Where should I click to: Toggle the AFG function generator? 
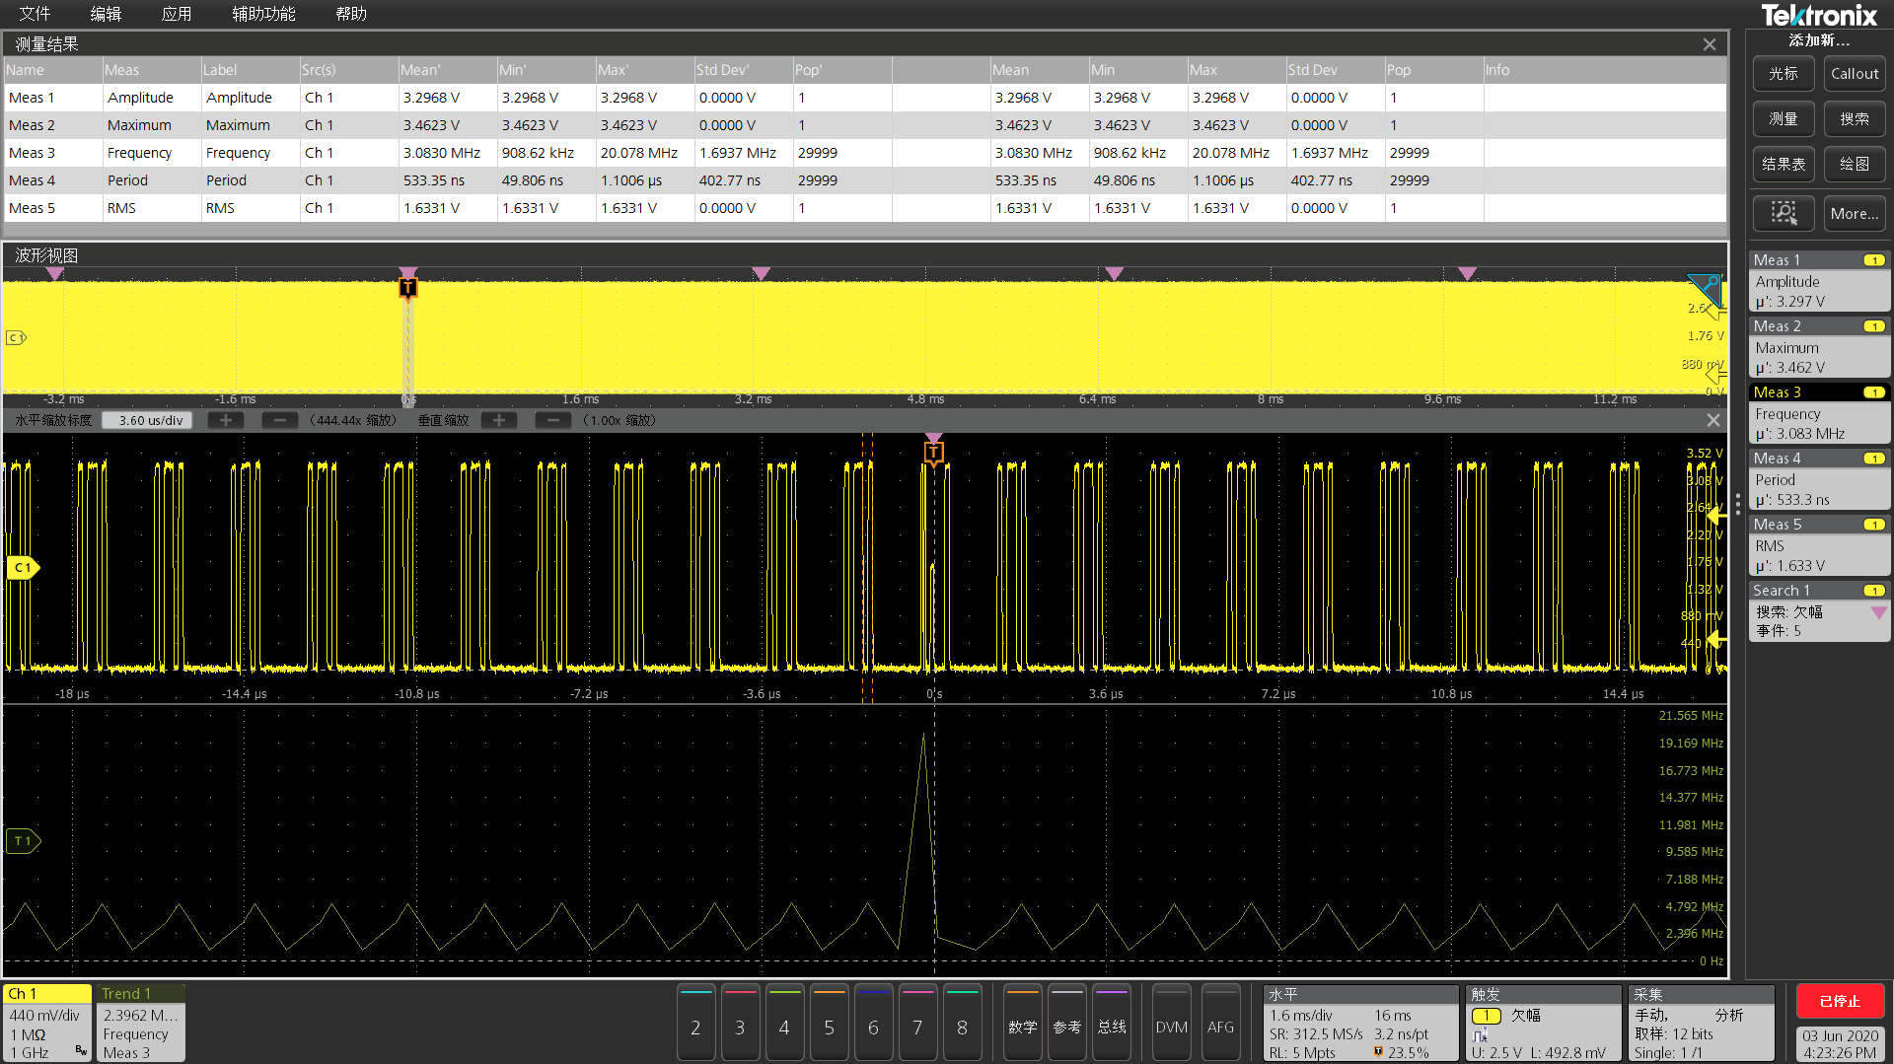pos(1220,1023)
